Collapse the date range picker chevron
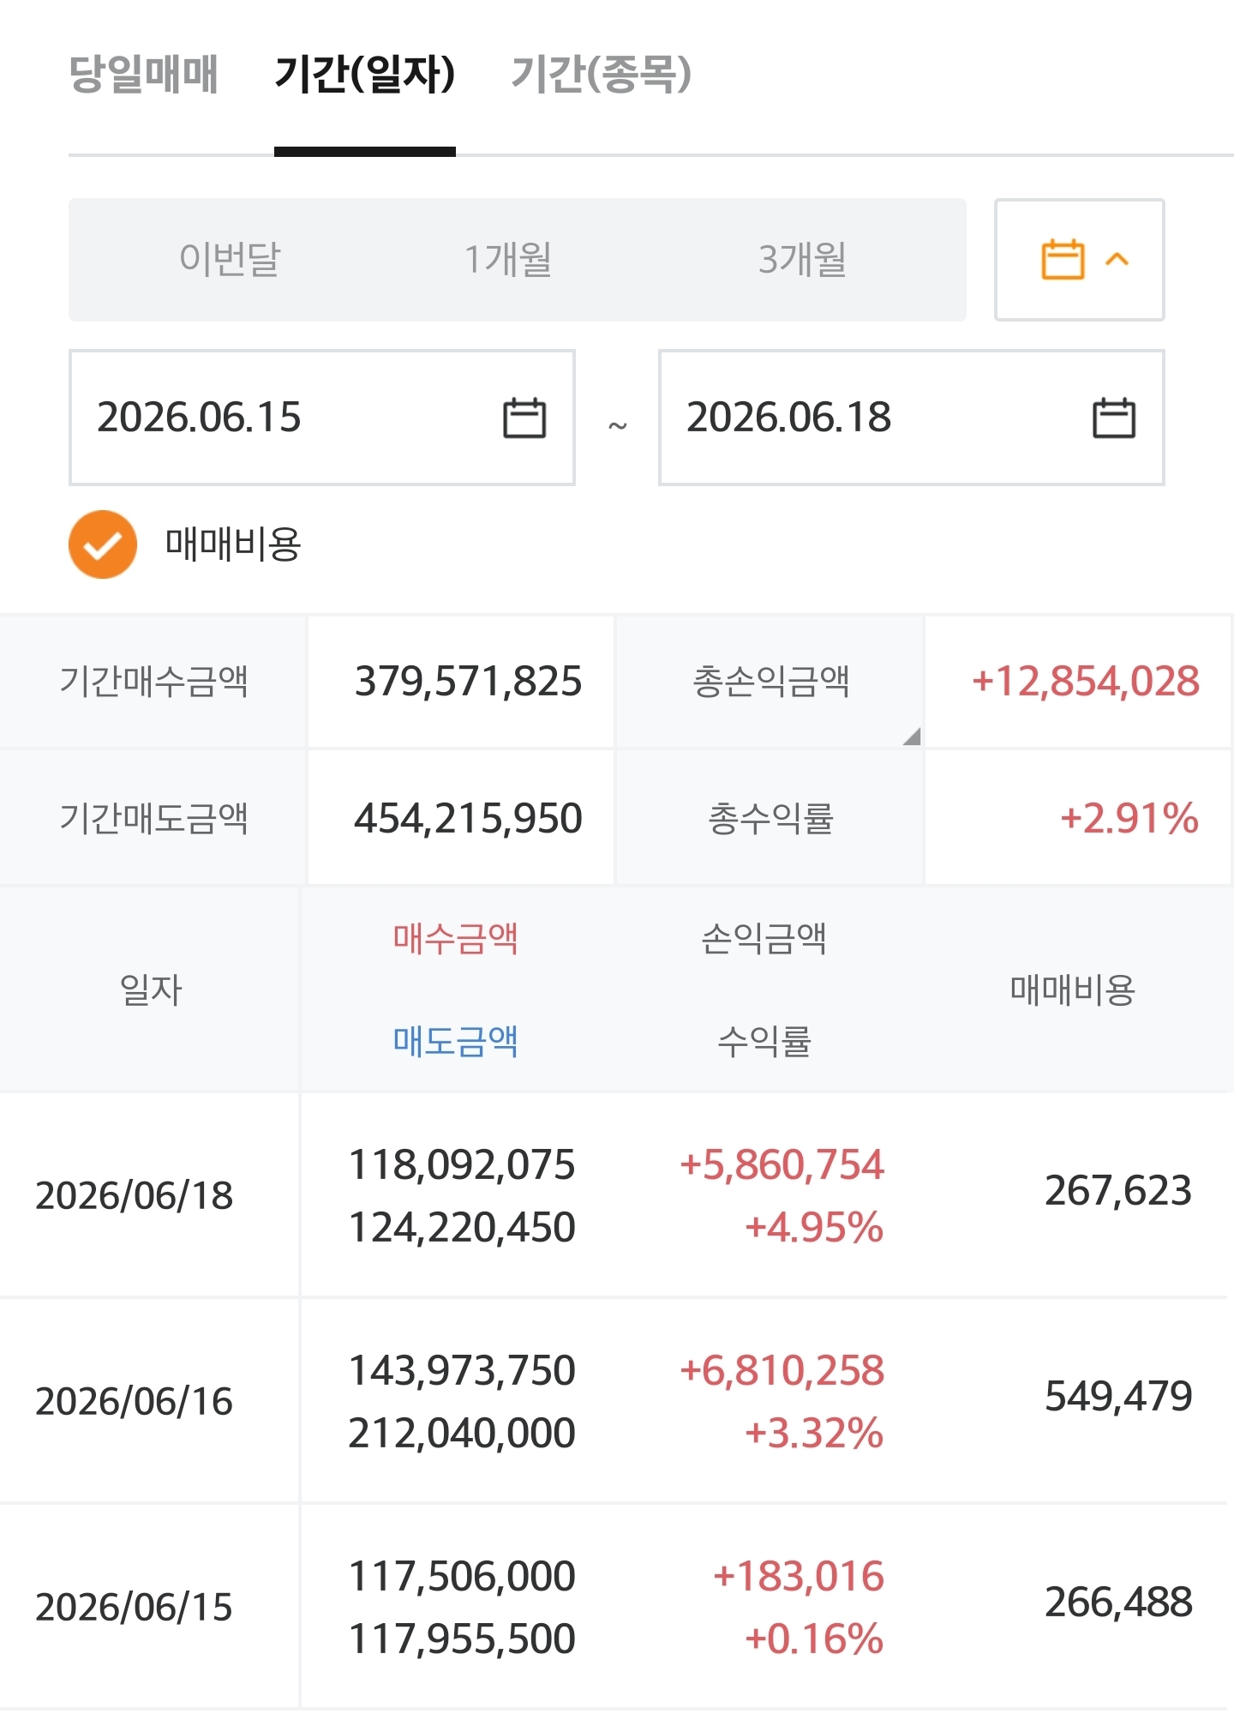The width and height of the screenshot is (1234, 1714). 1117,259
